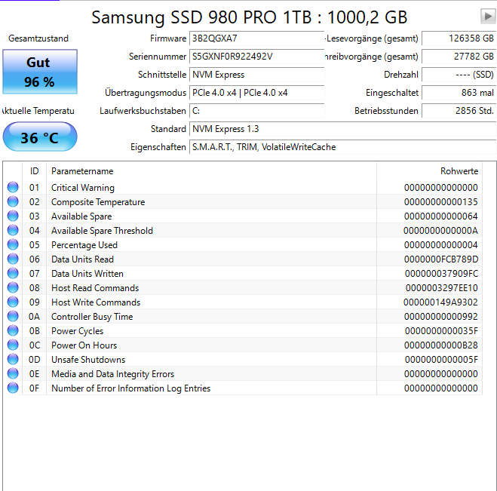Click raw value 000003297EE10

click(441, 288)
